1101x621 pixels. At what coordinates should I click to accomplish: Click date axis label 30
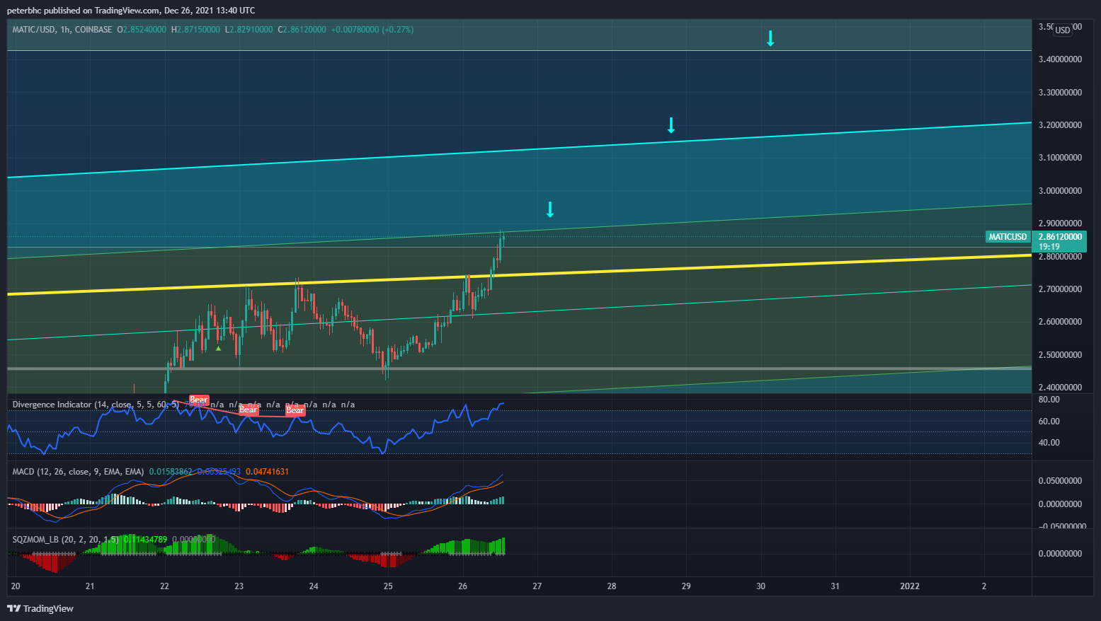click(x=761, y=586)
